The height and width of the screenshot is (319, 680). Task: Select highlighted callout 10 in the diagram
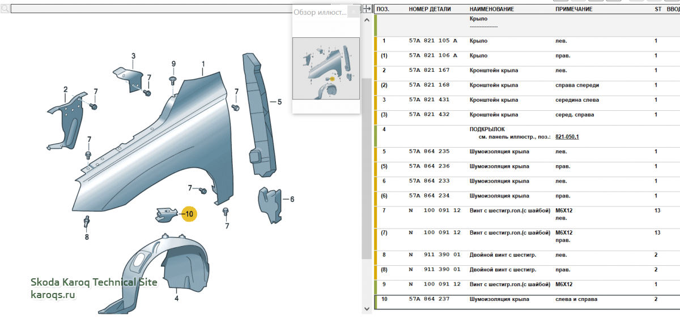[189, 214]
